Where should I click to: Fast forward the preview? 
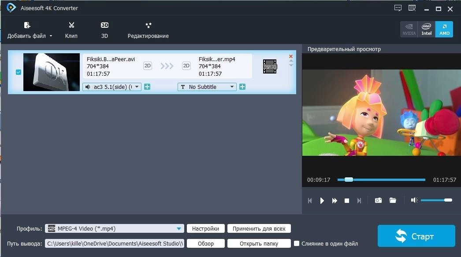335,201
